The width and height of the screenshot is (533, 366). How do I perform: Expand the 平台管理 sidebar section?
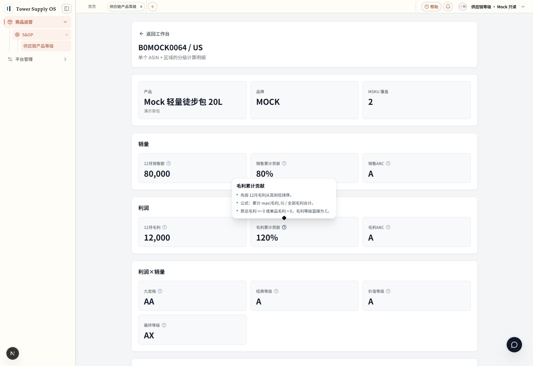point(65,59)
